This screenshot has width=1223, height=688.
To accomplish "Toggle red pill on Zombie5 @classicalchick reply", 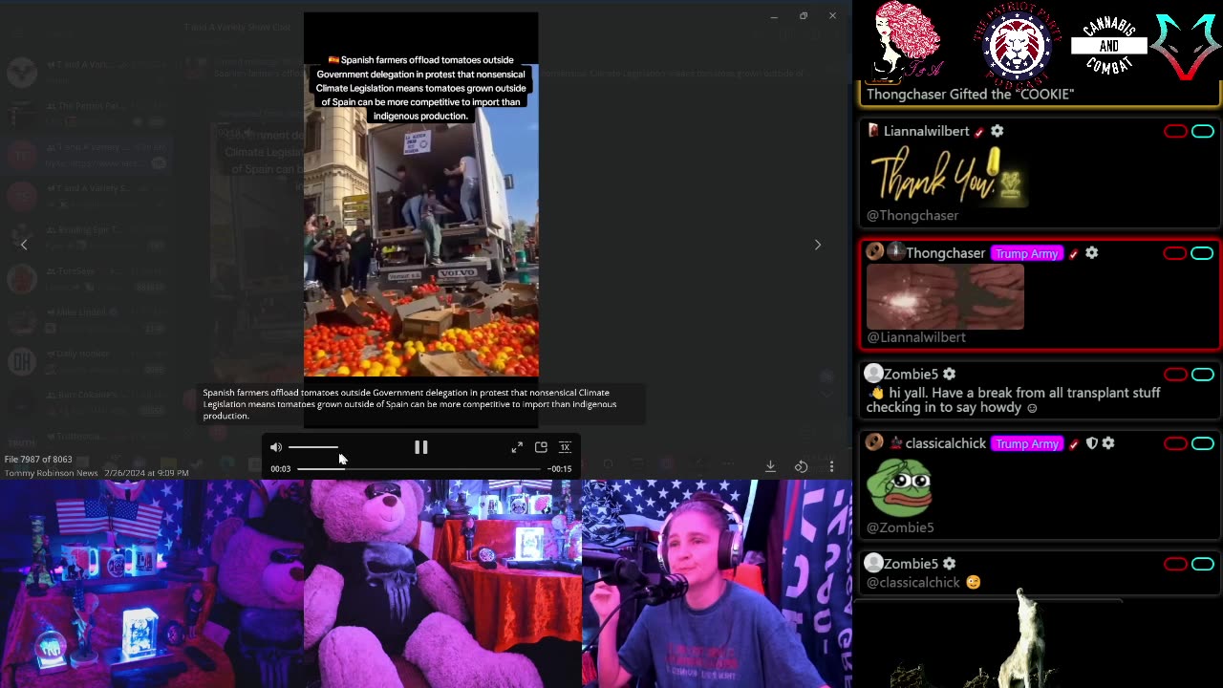I will 1175,564.
